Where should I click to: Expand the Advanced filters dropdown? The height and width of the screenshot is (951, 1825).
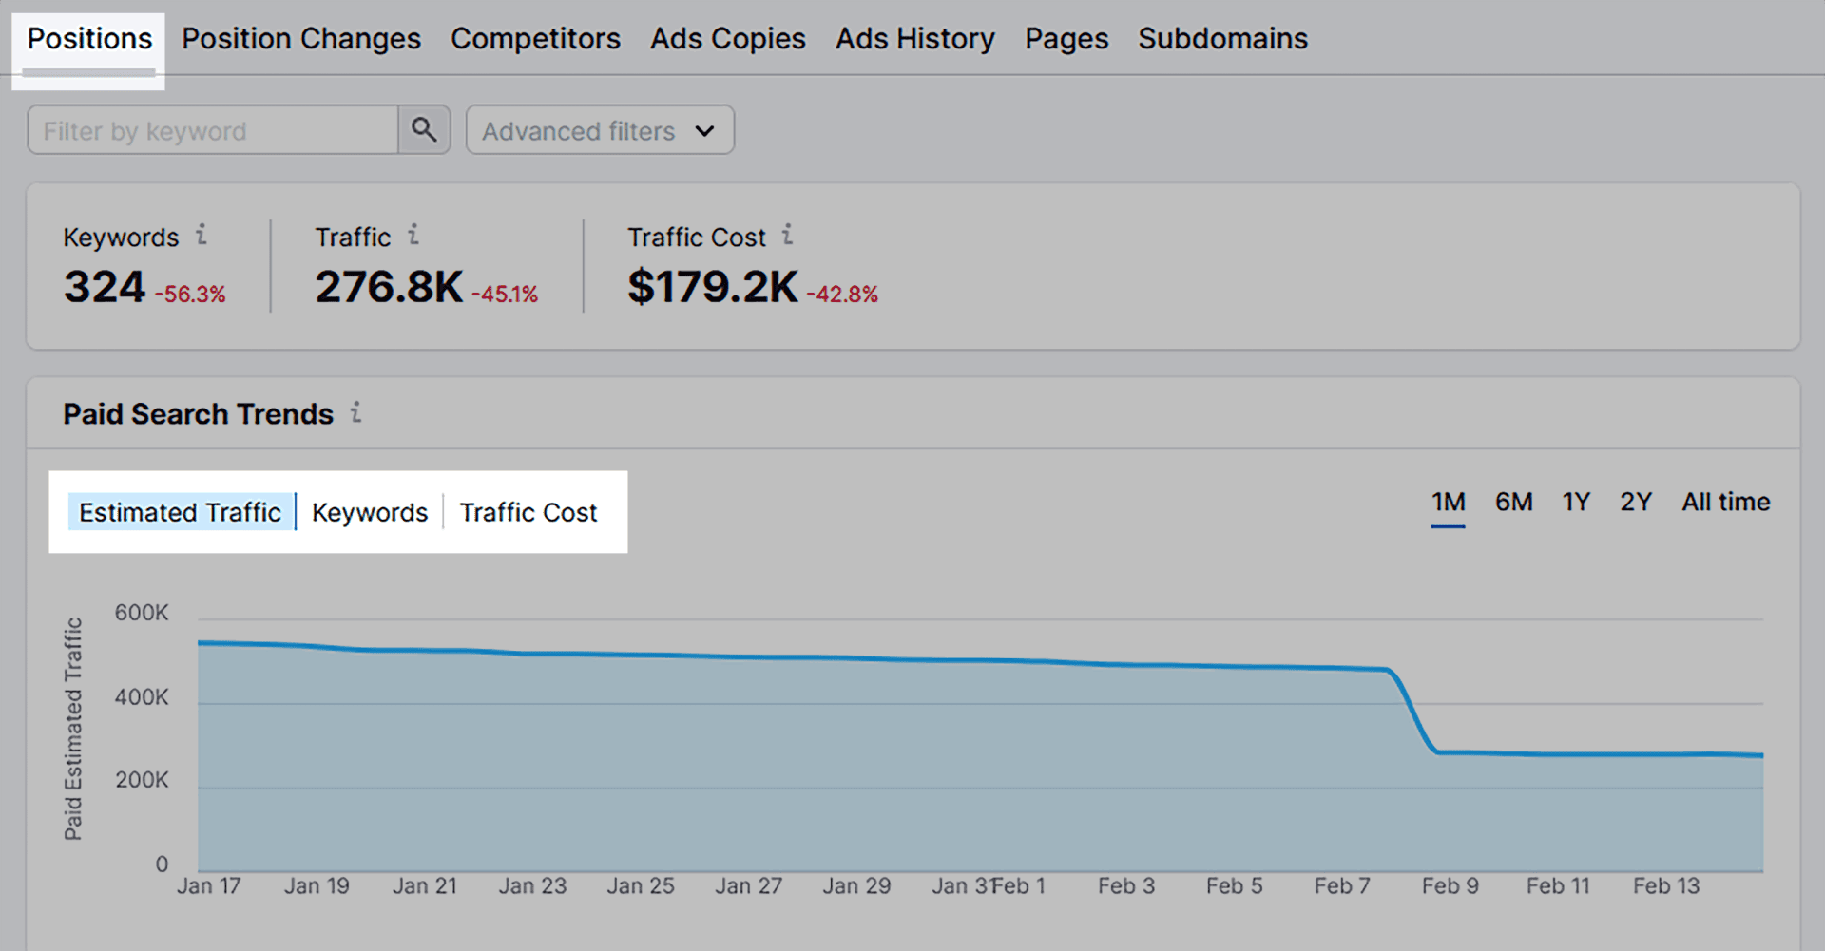599,130
